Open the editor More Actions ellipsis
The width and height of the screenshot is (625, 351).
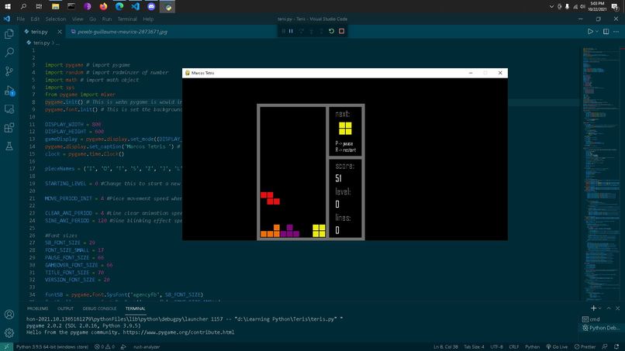[x=616, y=32]
